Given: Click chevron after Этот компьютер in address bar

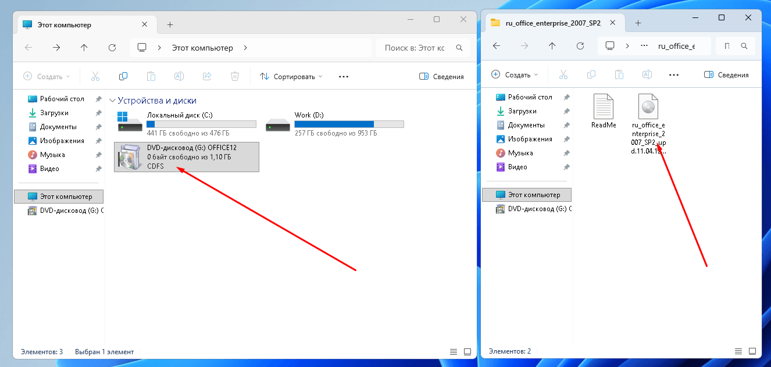Looking at the screenshot, I should (245, 48).
